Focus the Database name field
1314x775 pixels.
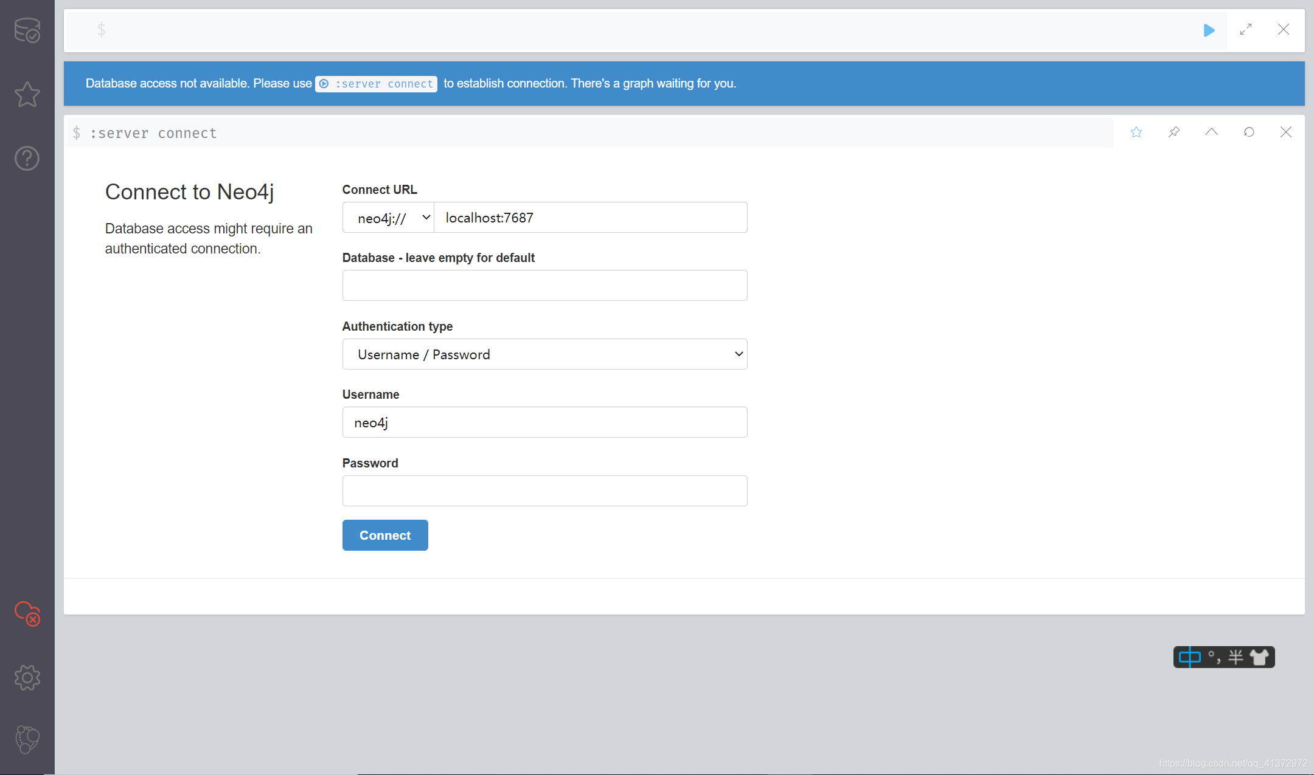[x=545, y=286]
